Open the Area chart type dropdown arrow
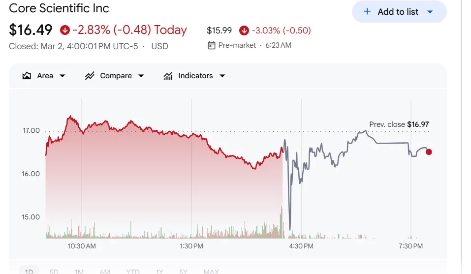Screen dimensions: 471x274 pyautogui.click(x=63, y=76)
